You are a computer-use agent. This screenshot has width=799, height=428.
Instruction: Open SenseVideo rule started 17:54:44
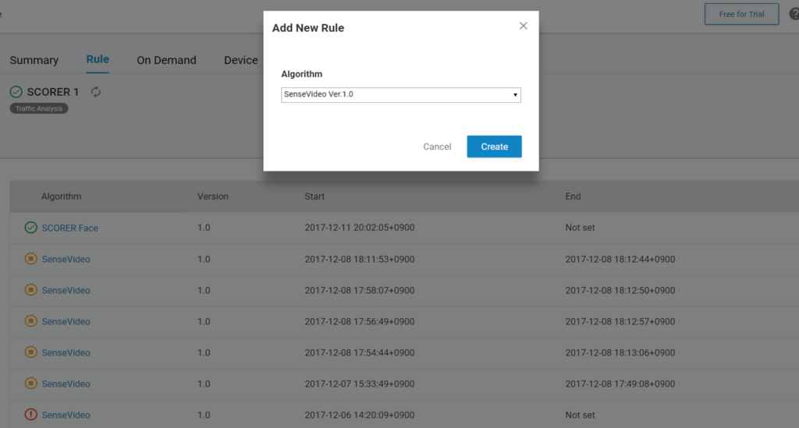point(66,352)
